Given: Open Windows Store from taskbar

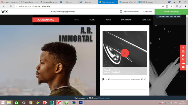Looking at the screenshot, I should [16, 103].
